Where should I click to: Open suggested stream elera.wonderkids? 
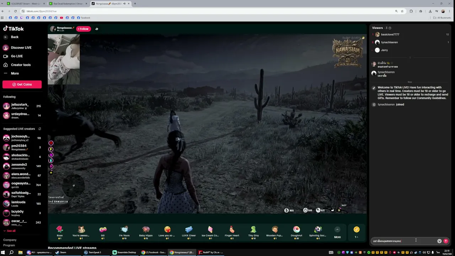22,175
